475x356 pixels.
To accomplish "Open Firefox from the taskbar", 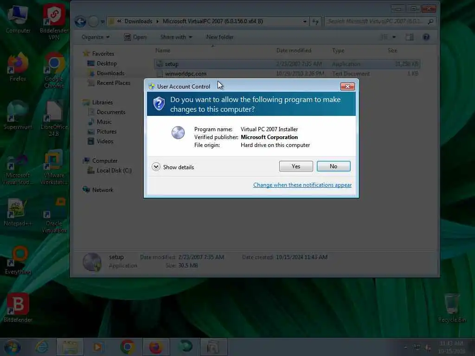I will click(156, 347).
